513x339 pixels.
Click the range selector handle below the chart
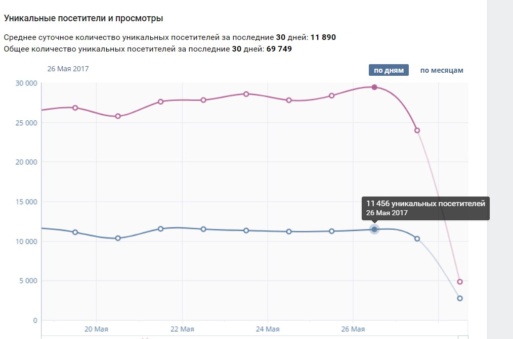click(463, 336)
